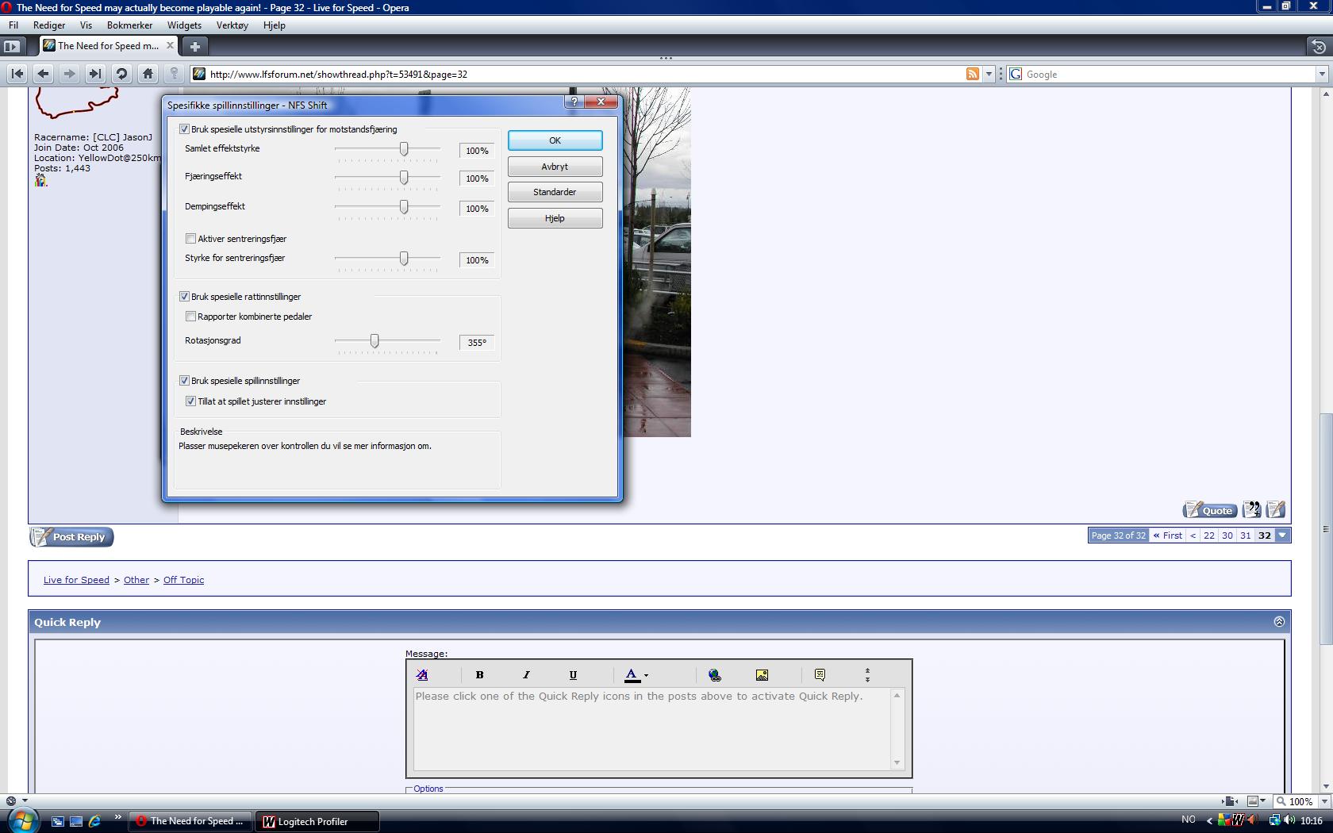Click OK in NFS Shift settings dialog
The image size is (1333, 833).
(555, 140)
